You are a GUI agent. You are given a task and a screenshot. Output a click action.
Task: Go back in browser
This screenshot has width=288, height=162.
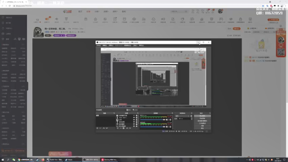click(3, 6)
